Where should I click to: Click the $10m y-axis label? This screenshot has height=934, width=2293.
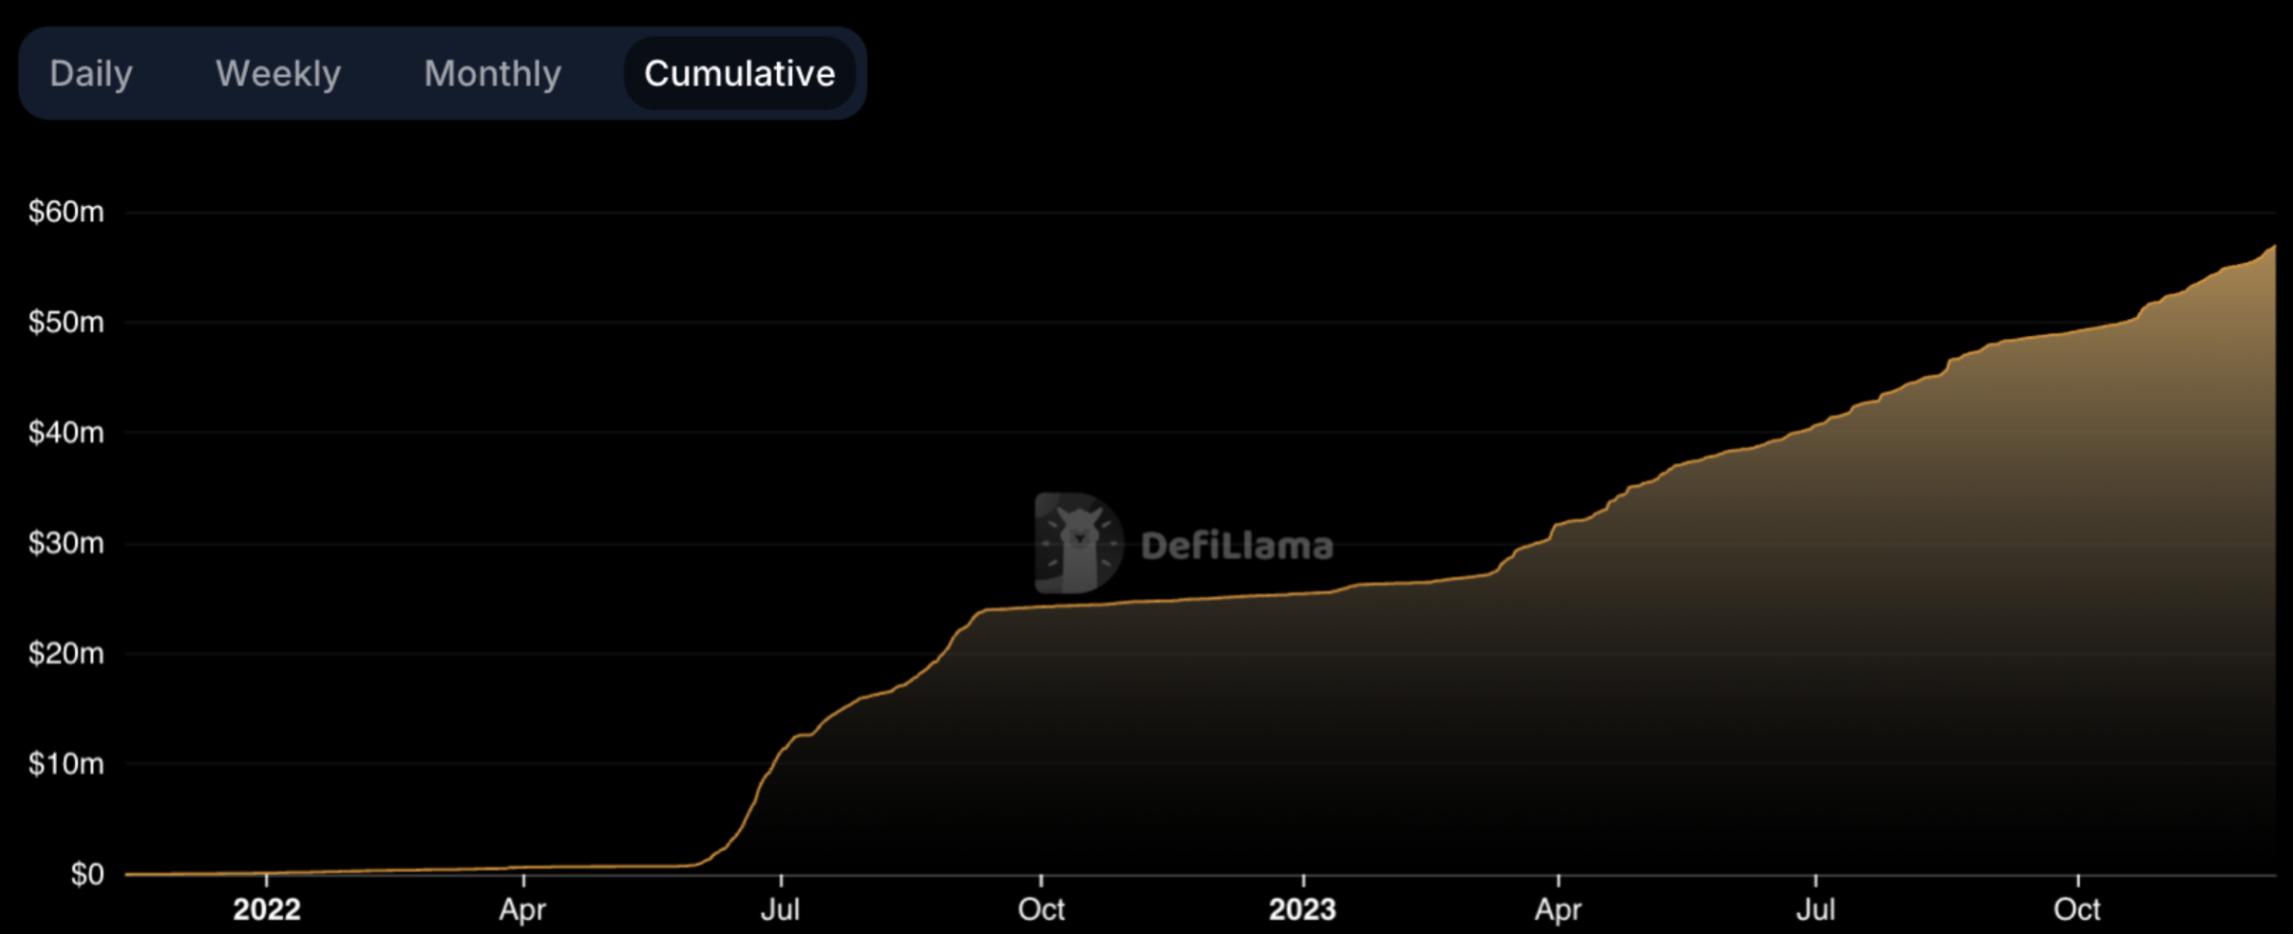[x=66, y=763]
